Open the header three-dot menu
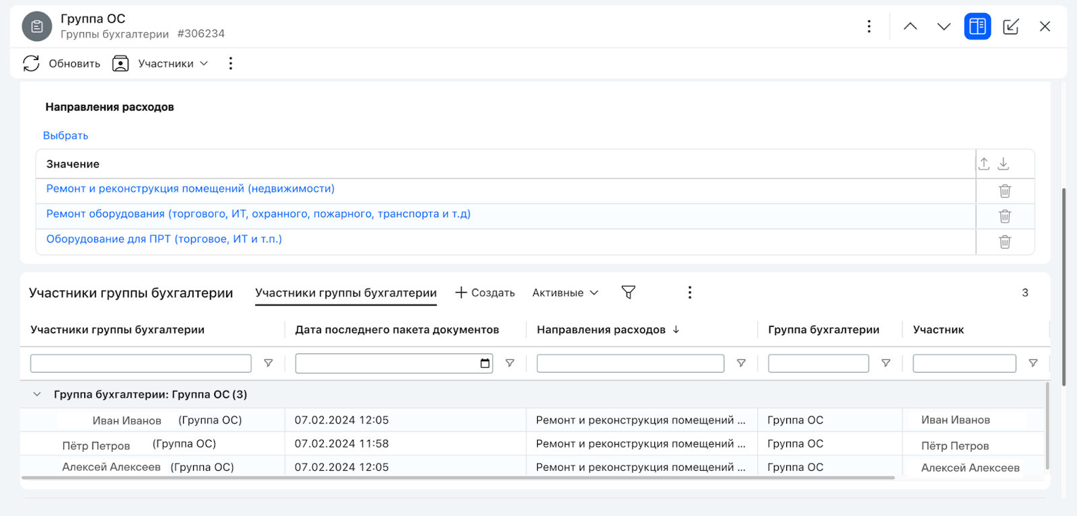 point(869,26)
